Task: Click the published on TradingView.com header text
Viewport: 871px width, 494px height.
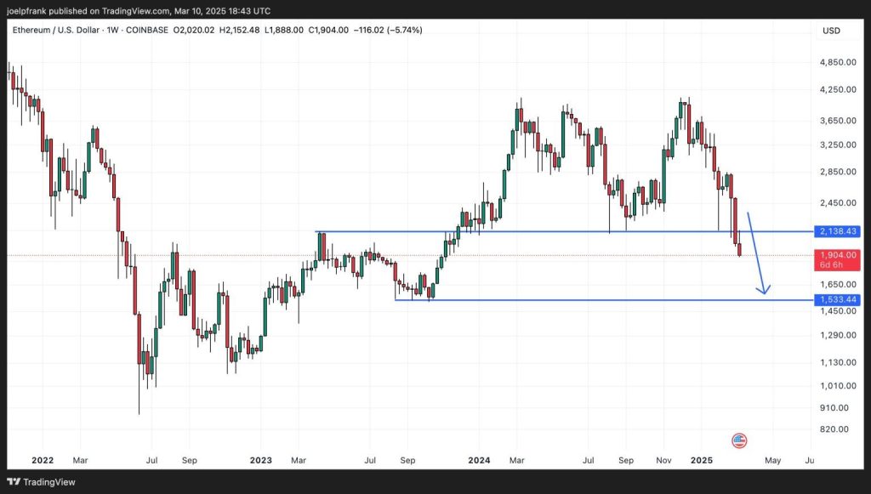Action: (x=139, y=10)
